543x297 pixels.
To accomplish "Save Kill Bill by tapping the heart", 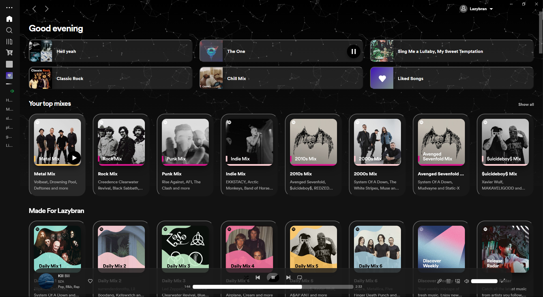I will point(90,281).
